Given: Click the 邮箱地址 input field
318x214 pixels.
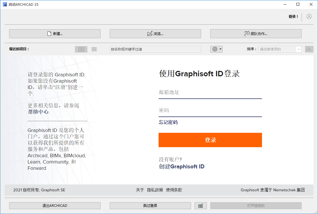Looking at the screenshot, I should point(210,93).
